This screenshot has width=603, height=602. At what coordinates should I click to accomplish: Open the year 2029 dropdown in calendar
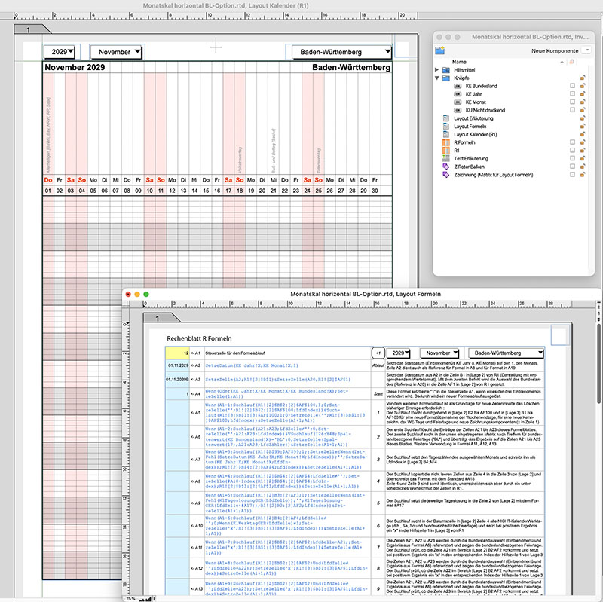point(60,52)
